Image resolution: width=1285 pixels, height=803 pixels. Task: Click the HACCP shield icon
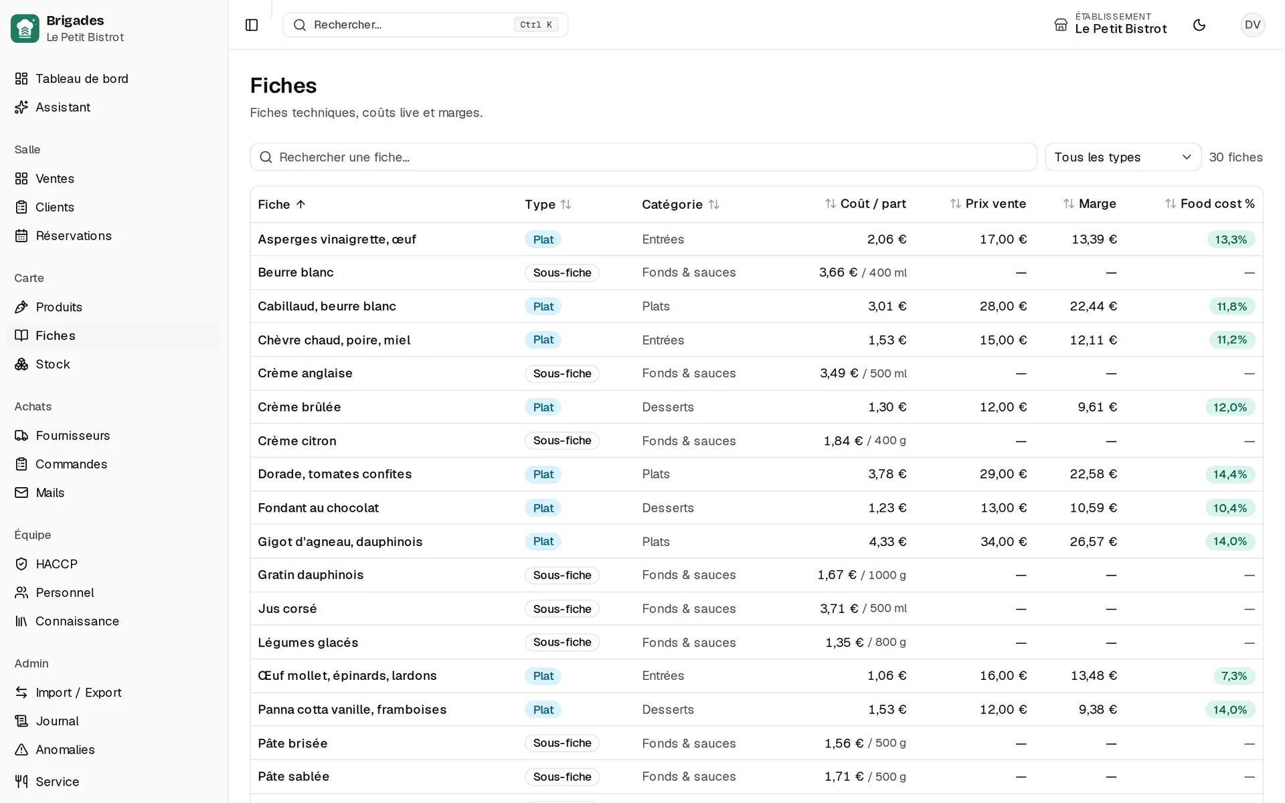(x=21, y=564)
